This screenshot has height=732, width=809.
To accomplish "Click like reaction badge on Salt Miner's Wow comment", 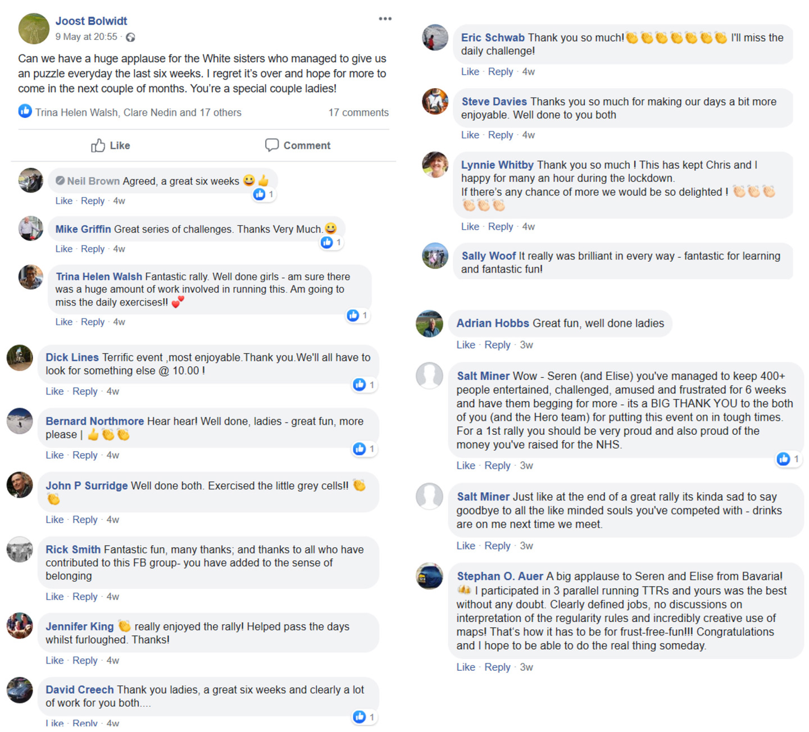I will pyautogui.click(x=784, y=460).
